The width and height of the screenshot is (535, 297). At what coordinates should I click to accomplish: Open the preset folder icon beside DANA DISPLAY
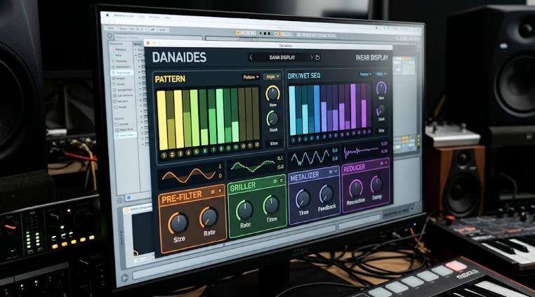317,58
